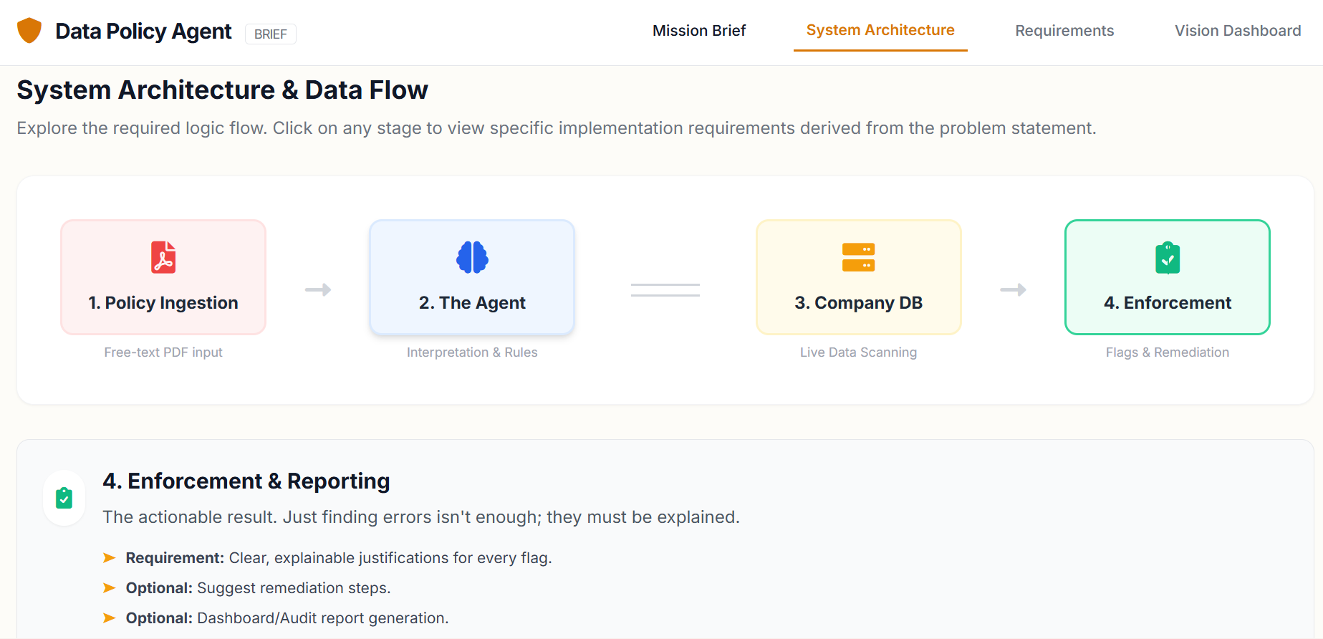The height and width of the screenshot is (639, 1323).
Task: Switch to the Requirements tab
Action: 1064,31
